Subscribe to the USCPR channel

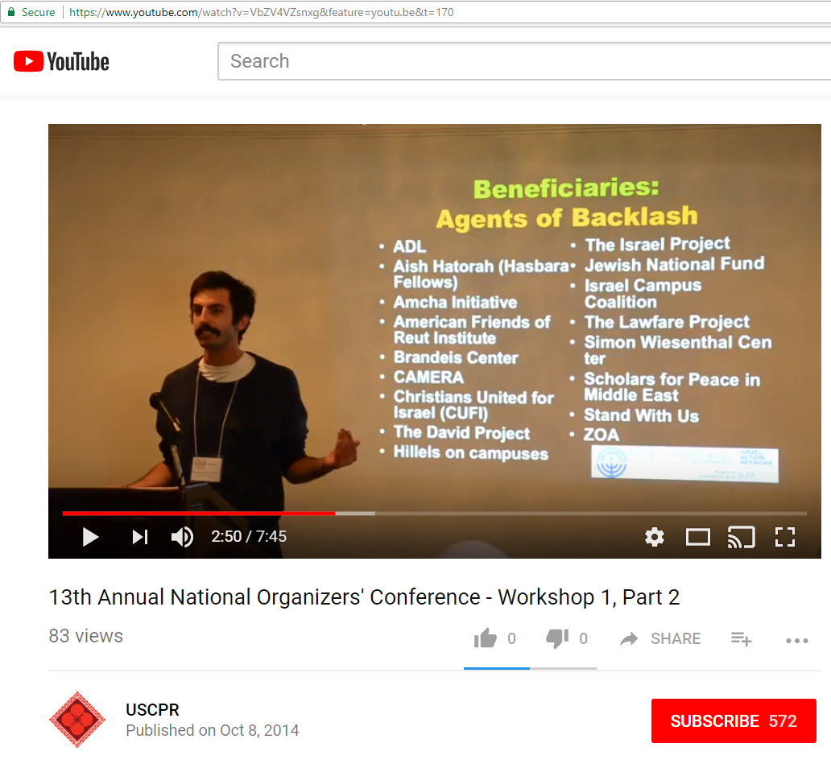(734, 721)
